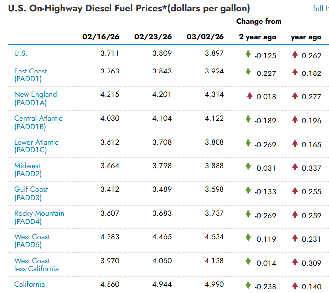The image size is (329, 293).
Task: Open the U.S. region link
Action: point(21,53)
